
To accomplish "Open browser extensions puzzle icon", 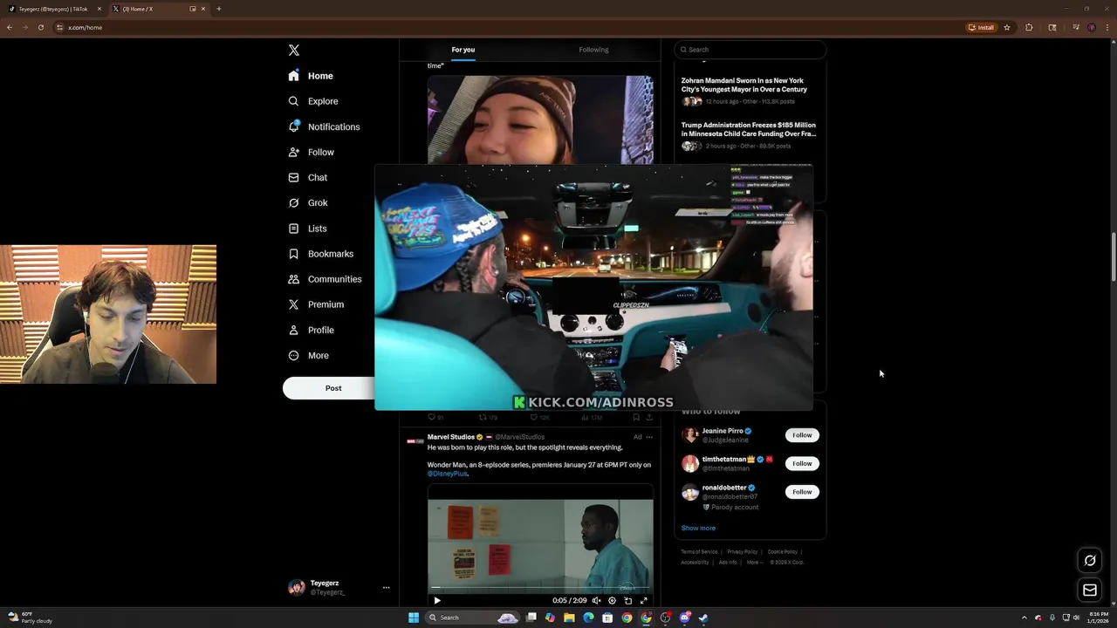I will click(x=1029, y=27).
